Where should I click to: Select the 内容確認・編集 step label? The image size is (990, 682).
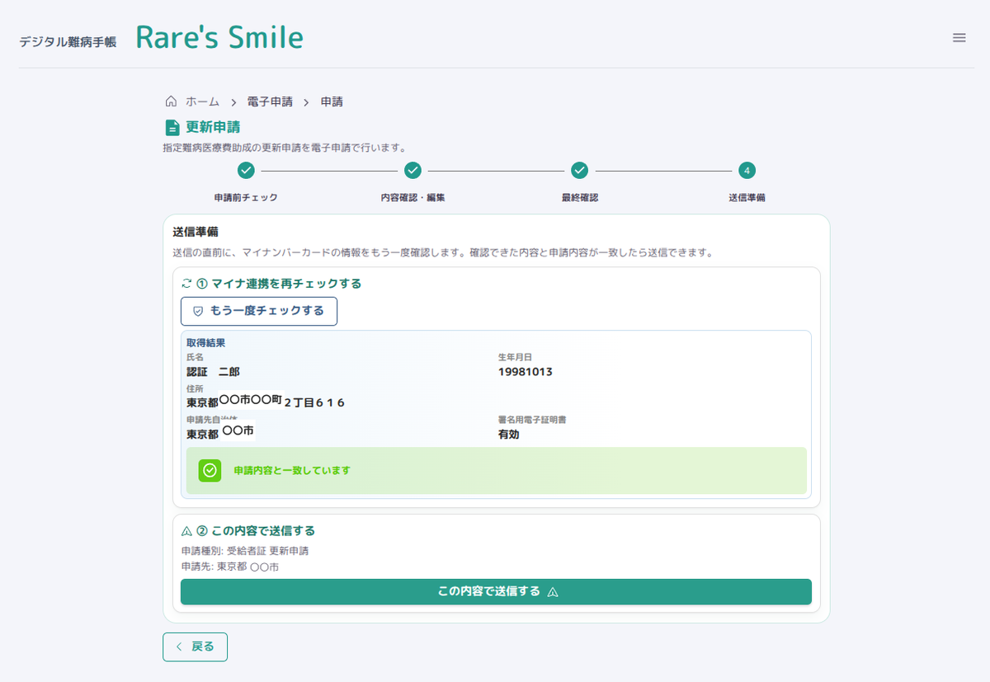(x=413, y=198)
